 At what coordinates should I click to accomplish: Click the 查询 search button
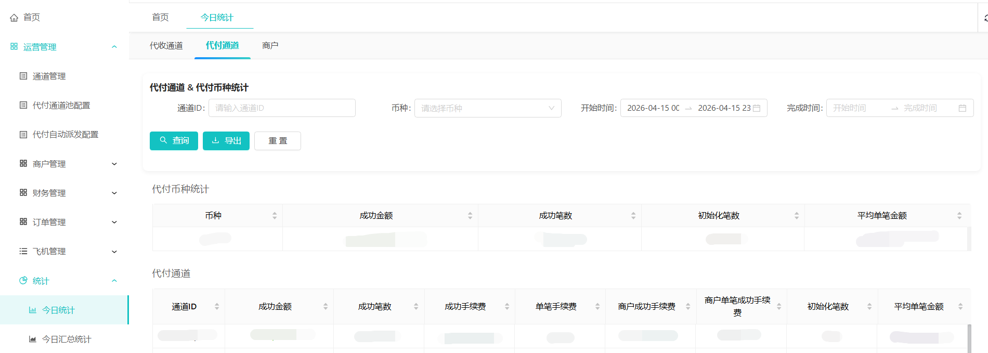(174, 141)
